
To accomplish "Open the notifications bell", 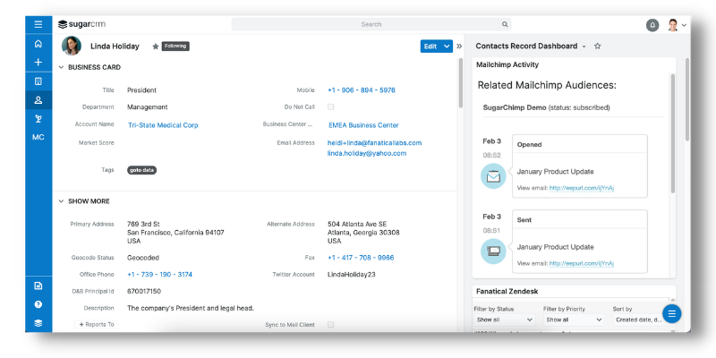I will tap(652, 26).
